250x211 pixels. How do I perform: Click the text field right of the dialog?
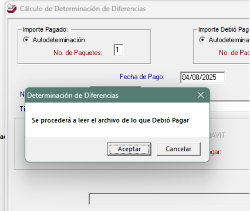pyautogui.click(x=230, y=106)
